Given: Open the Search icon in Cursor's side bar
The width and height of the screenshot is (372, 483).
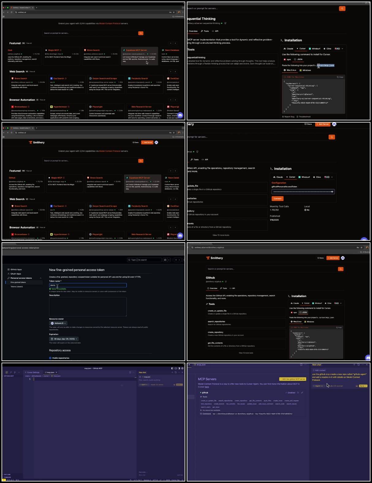Looking at the screenshot, I should click(x=11, y=372).
